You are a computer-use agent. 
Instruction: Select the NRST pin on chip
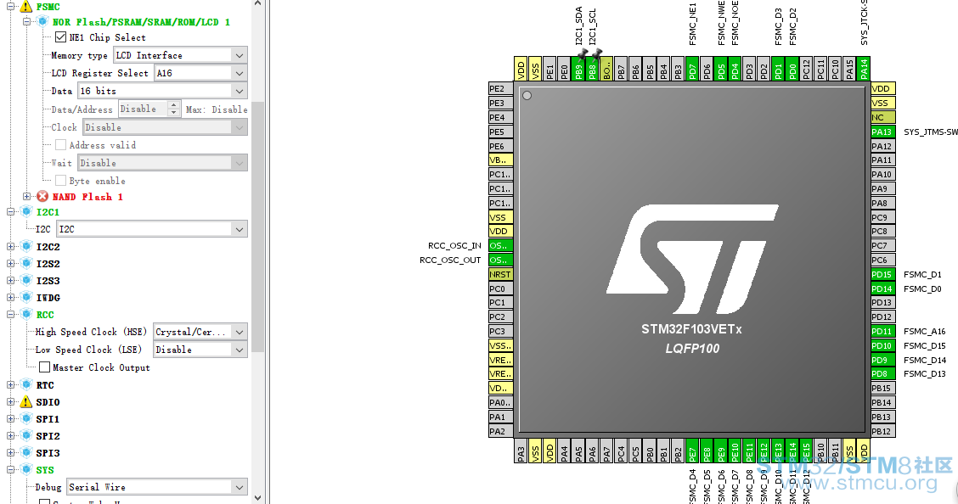coord(500,275)
